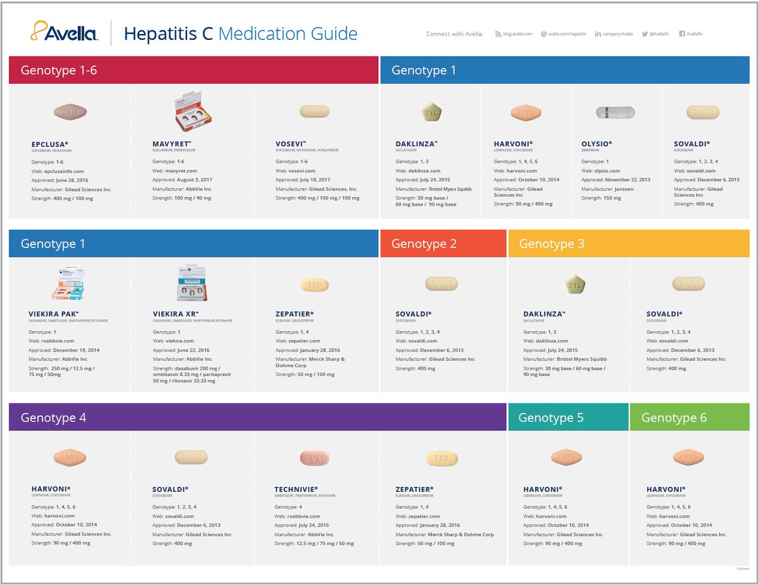Viewport: 759px width, 585px height.
Task: Click the Twitter bird icon
Action: (x=645, y=34)
